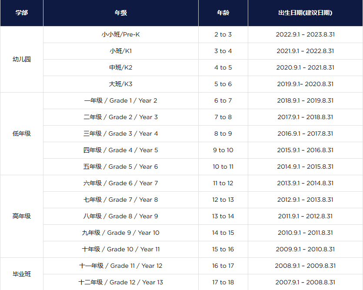The height and width of the screenshot is (290, 363).
Task: Click the age cell 4 to 5
Action: 223,67
